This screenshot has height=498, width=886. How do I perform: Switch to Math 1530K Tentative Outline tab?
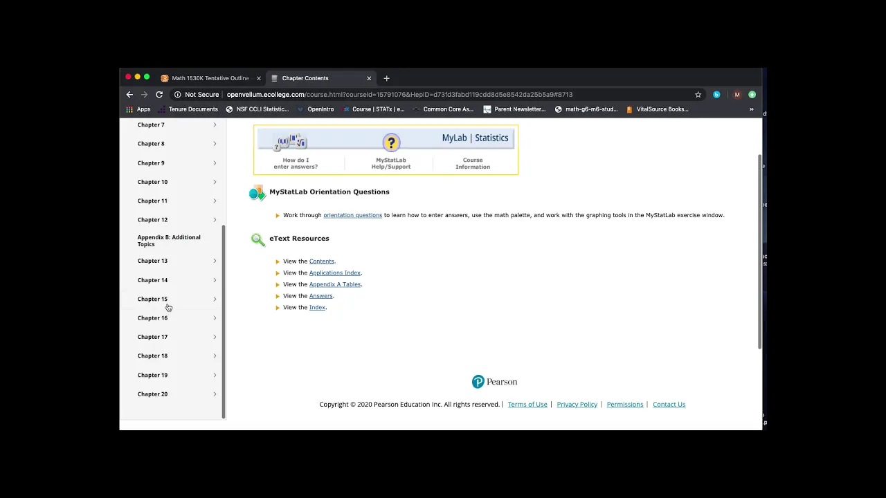[210, 78]
